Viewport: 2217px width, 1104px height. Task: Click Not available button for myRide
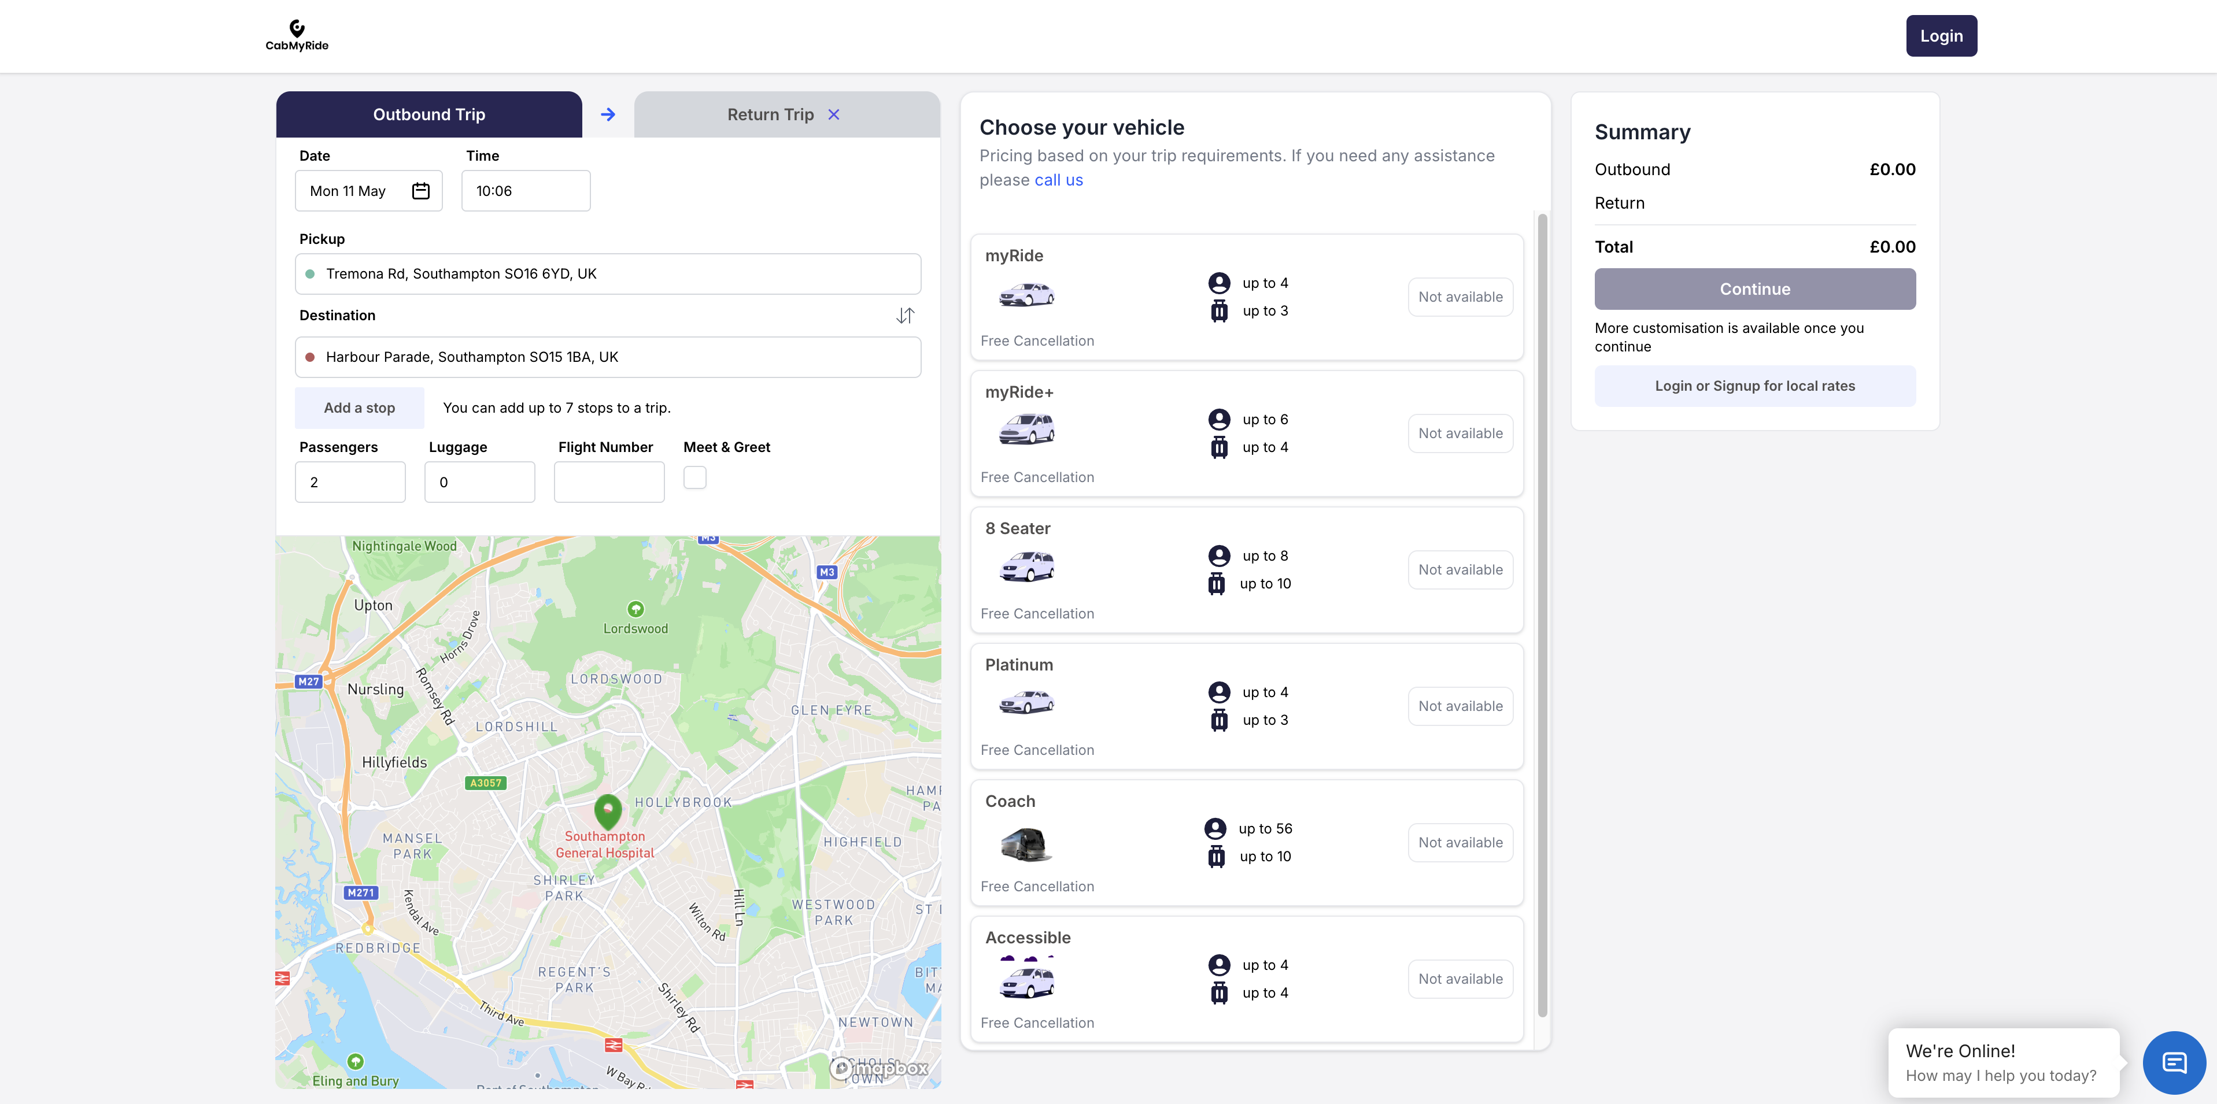(x=1461, y=297)
